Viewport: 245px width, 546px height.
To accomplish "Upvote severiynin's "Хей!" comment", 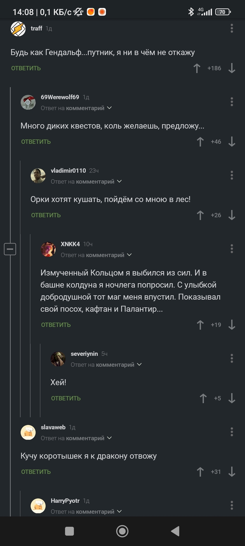I will (203, 398).
